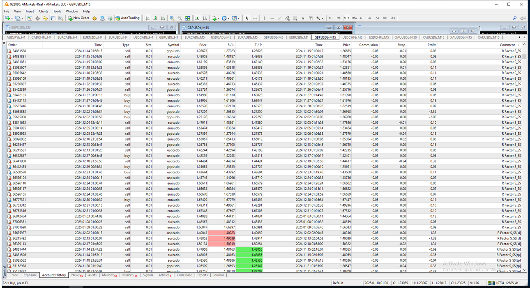Select order 85635927 with red S/L
Viewport: 530px width, 288px height.
[264, 233]
